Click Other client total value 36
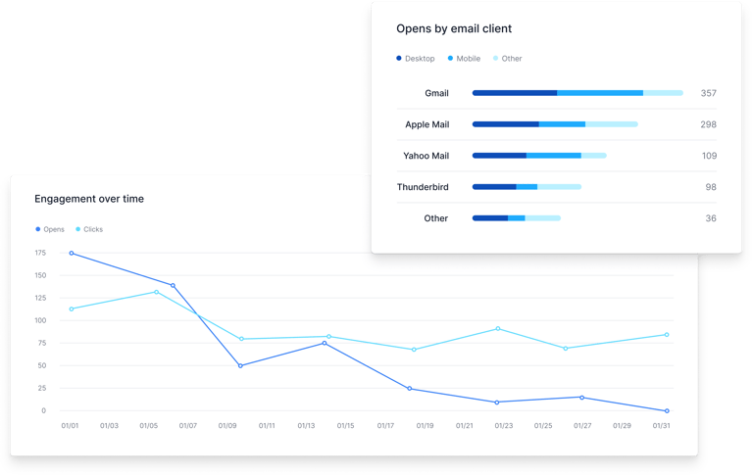This screenshot has width=752, height=475. [x=711, y=218]
